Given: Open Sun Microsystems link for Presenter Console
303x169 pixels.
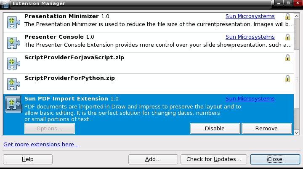Looking at the screenshot, I should 250,37.
